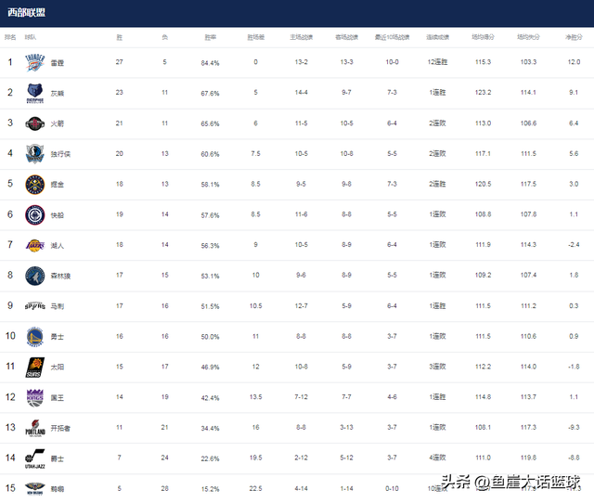The image size is (594, 503).
Task: Click the 主场战绩 column header
Action: click(301, 37)
